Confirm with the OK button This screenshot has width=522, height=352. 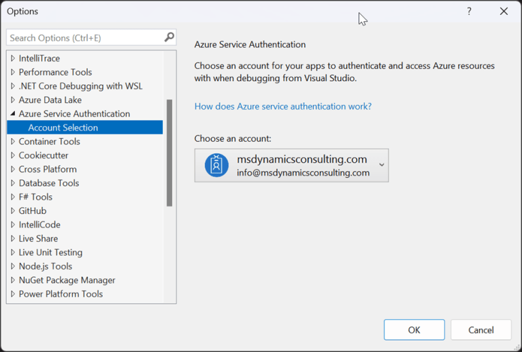[x=414, y=330]
